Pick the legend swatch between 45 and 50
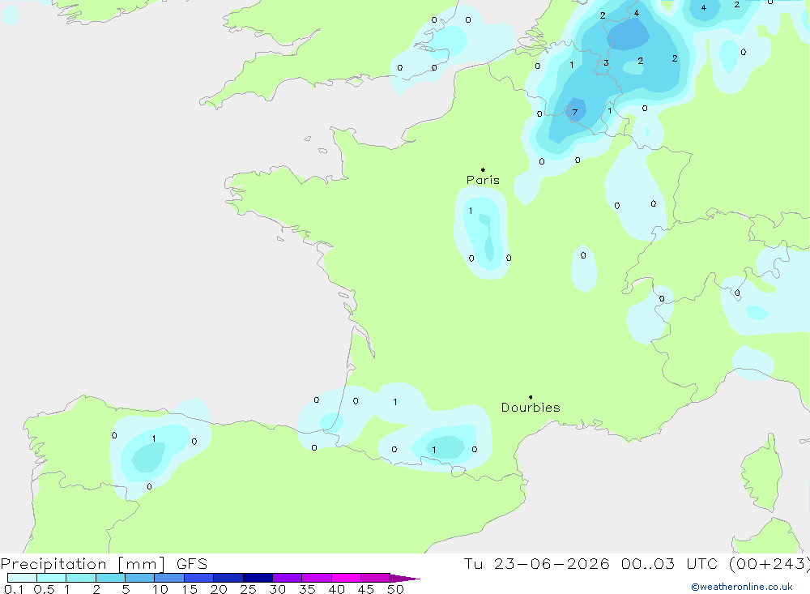 [375, 578]
